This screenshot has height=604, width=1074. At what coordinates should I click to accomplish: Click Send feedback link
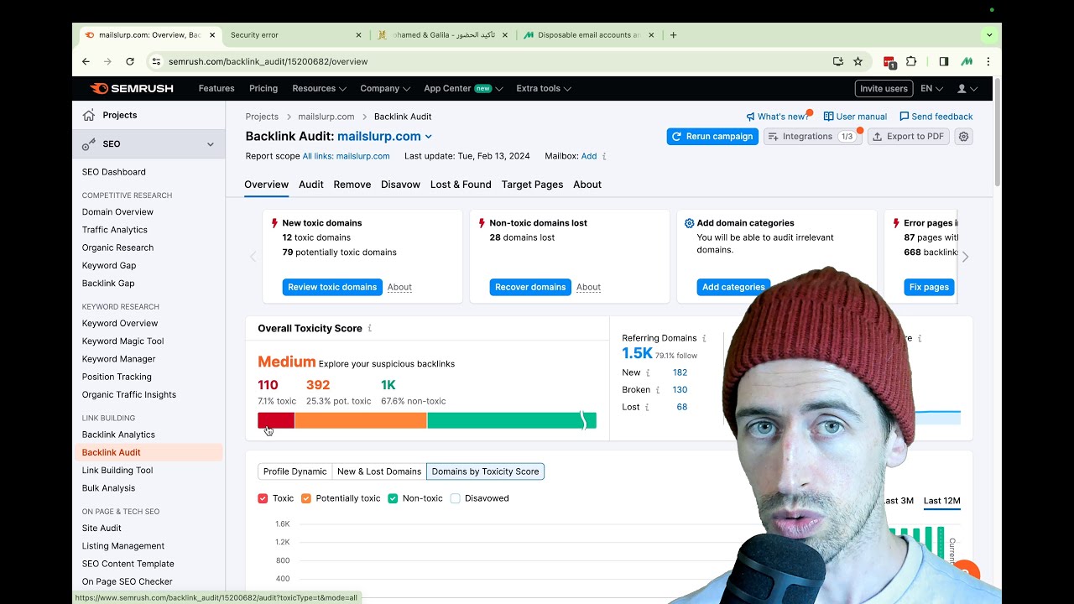tap(936, 117)
